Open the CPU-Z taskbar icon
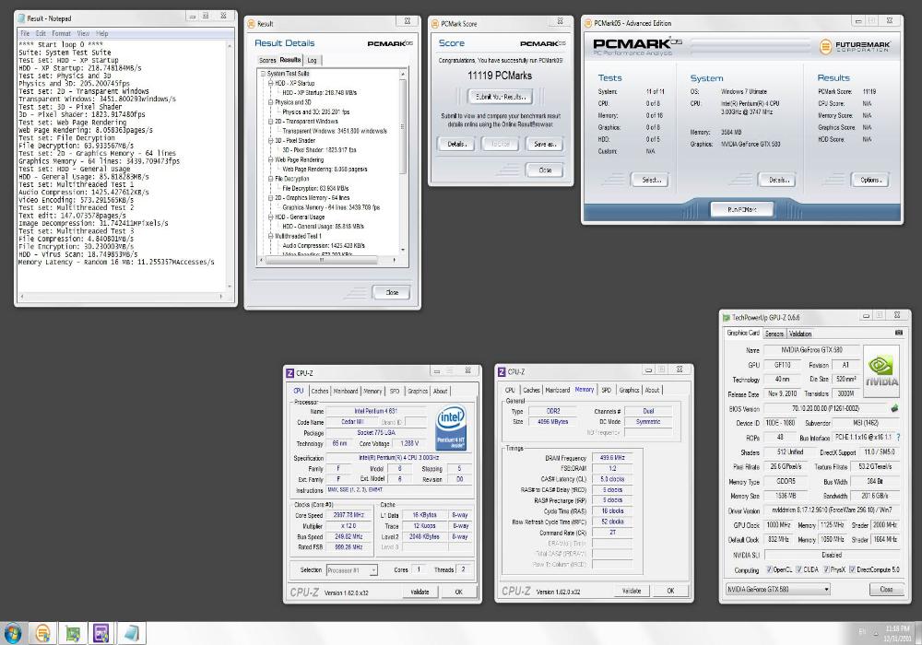The image size is (922, 645). [101, 633]
